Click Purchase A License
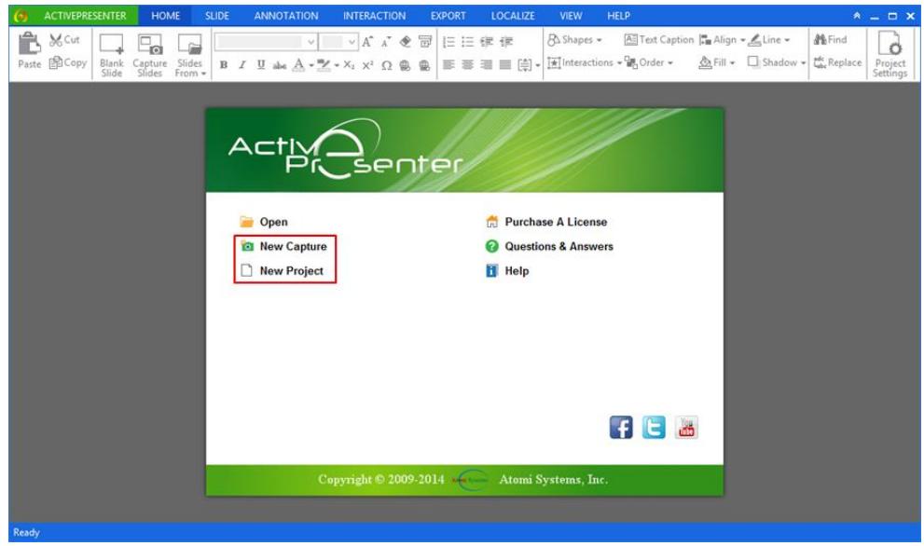 (546, 222)
